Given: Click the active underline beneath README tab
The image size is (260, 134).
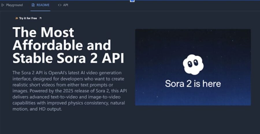Looking at the screenshot, I should 40,11.
